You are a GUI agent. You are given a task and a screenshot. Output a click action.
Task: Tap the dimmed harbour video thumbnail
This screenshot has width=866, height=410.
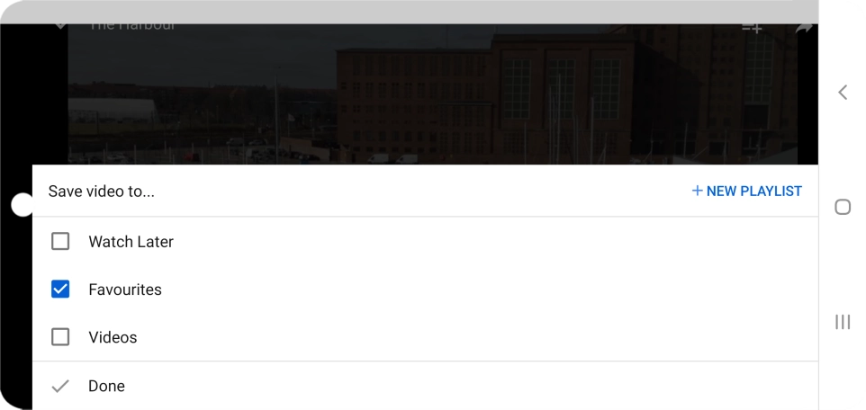[x=432, y=94]
